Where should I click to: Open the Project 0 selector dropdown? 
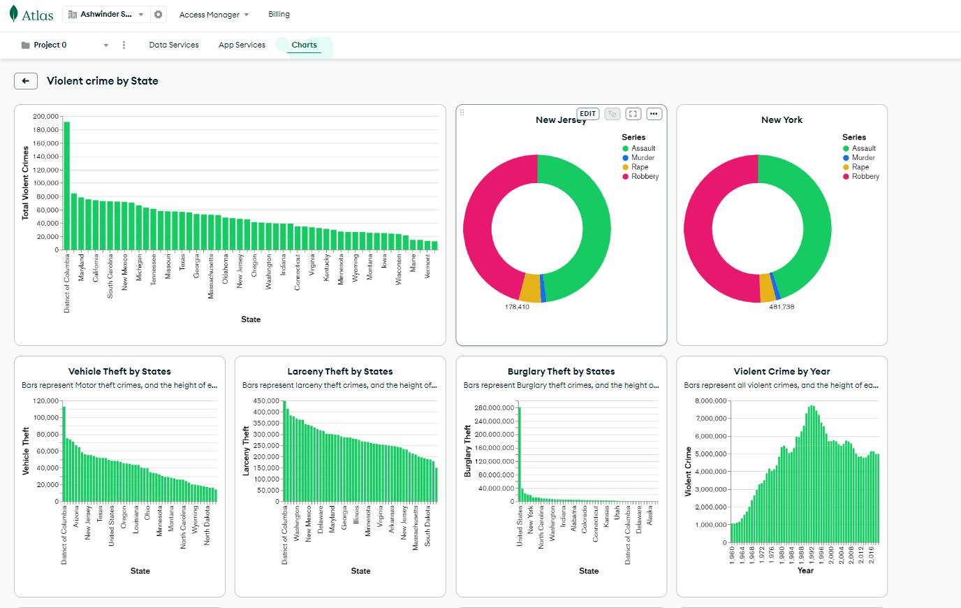coord(105,44)
